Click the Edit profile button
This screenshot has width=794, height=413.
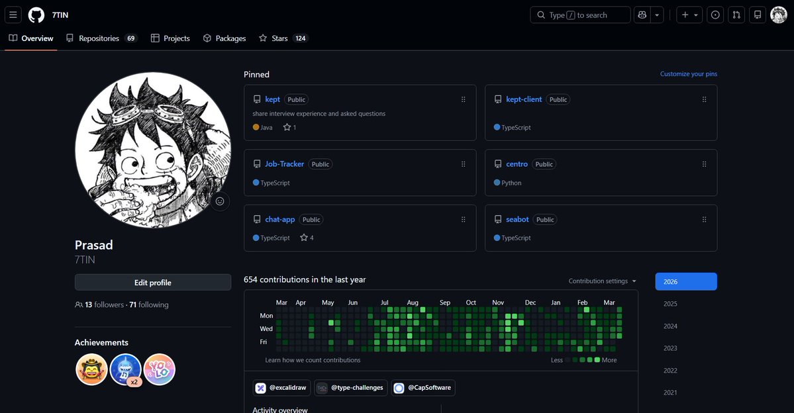coord(153,283)
